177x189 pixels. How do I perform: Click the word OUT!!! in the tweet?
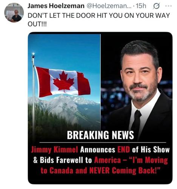(37, 24)
